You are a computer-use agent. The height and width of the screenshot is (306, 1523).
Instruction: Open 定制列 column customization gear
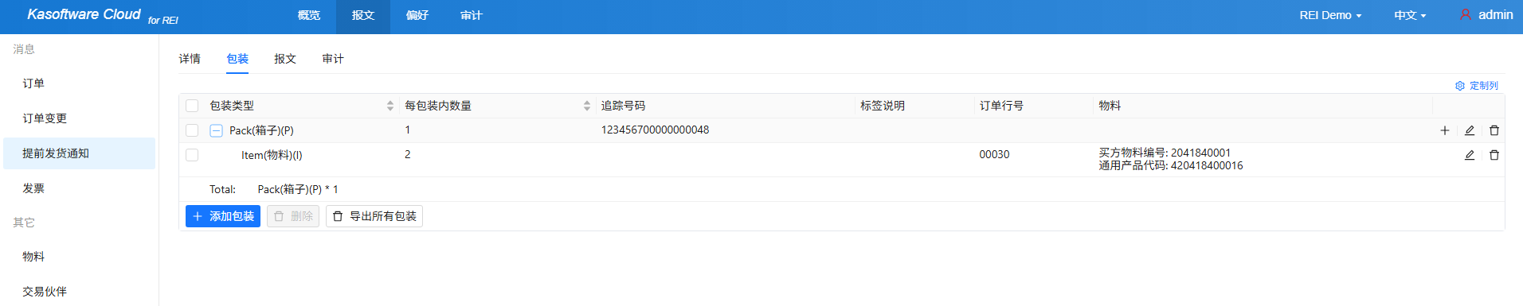(x=1476, y=86)
